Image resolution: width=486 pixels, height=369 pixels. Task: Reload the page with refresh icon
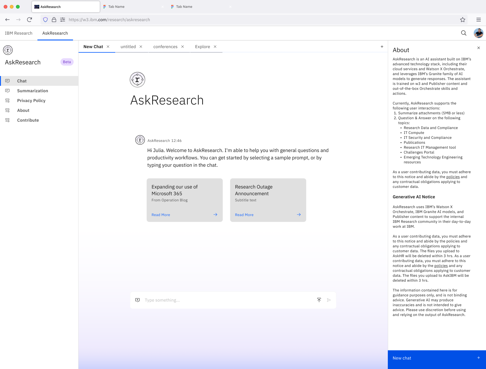tap(29, 20)
